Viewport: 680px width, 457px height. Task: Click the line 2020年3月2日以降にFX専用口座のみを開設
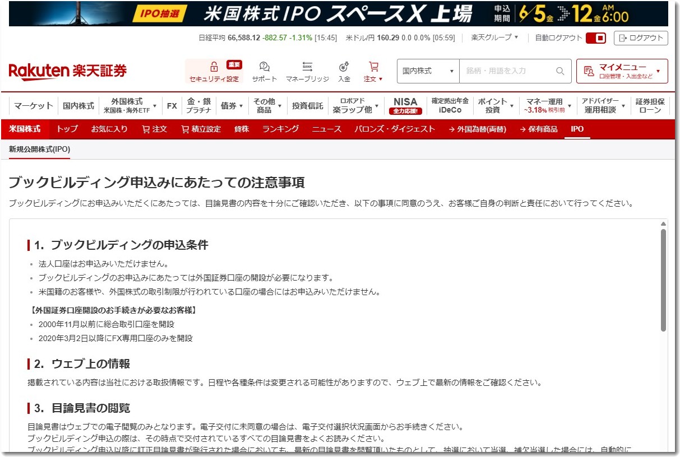115,338
